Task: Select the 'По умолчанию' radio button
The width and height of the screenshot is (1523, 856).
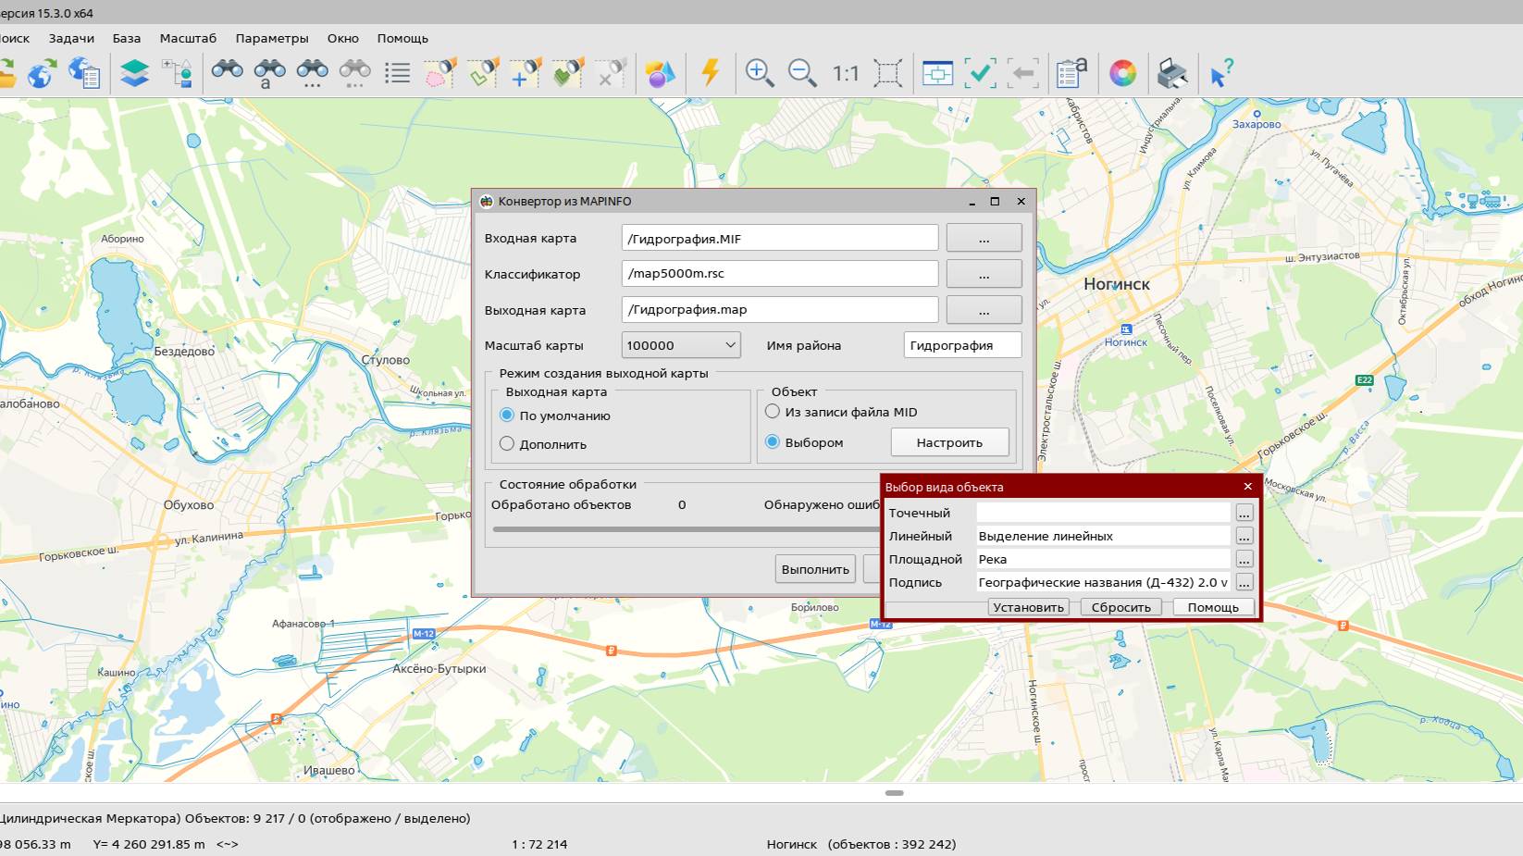Action: [x=507, y=416]
